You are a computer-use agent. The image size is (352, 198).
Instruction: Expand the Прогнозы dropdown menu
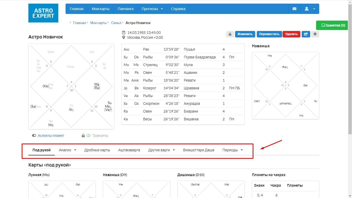pyautogui.click(x=152, y=9)
